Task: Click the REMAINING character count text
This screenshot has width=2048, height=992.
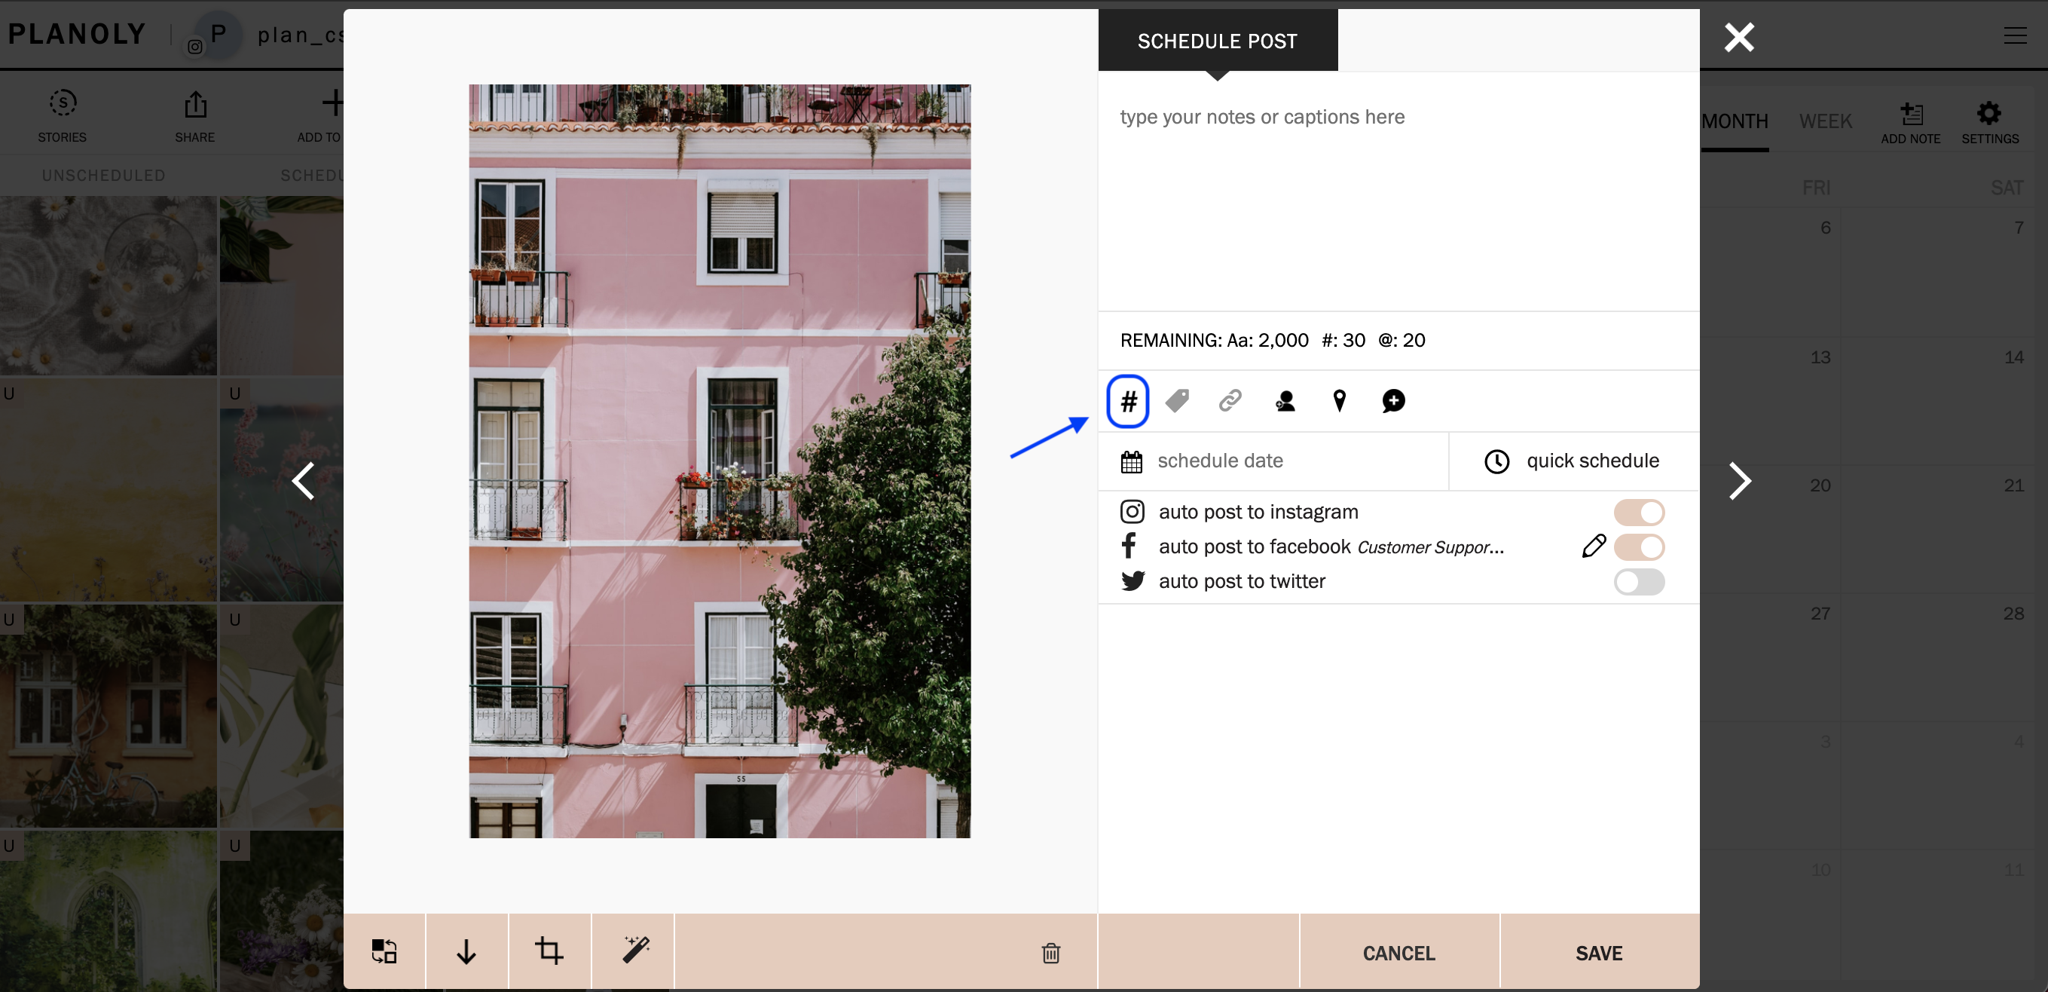Action: tap(1272, 341)
